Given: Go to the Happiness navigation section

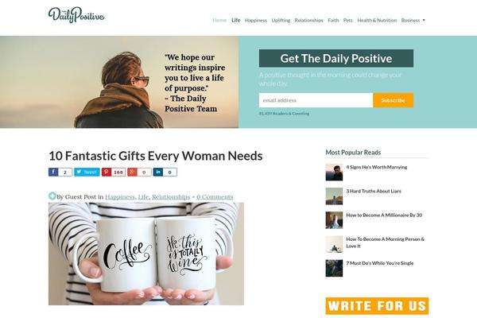Looking at the screenshot, I should (x=255, y=21).
